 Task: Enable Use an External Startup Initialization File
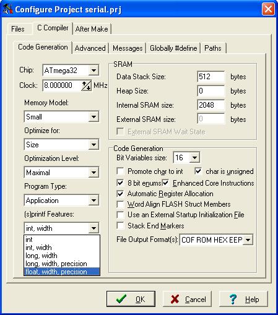click(x=120, y=215)
